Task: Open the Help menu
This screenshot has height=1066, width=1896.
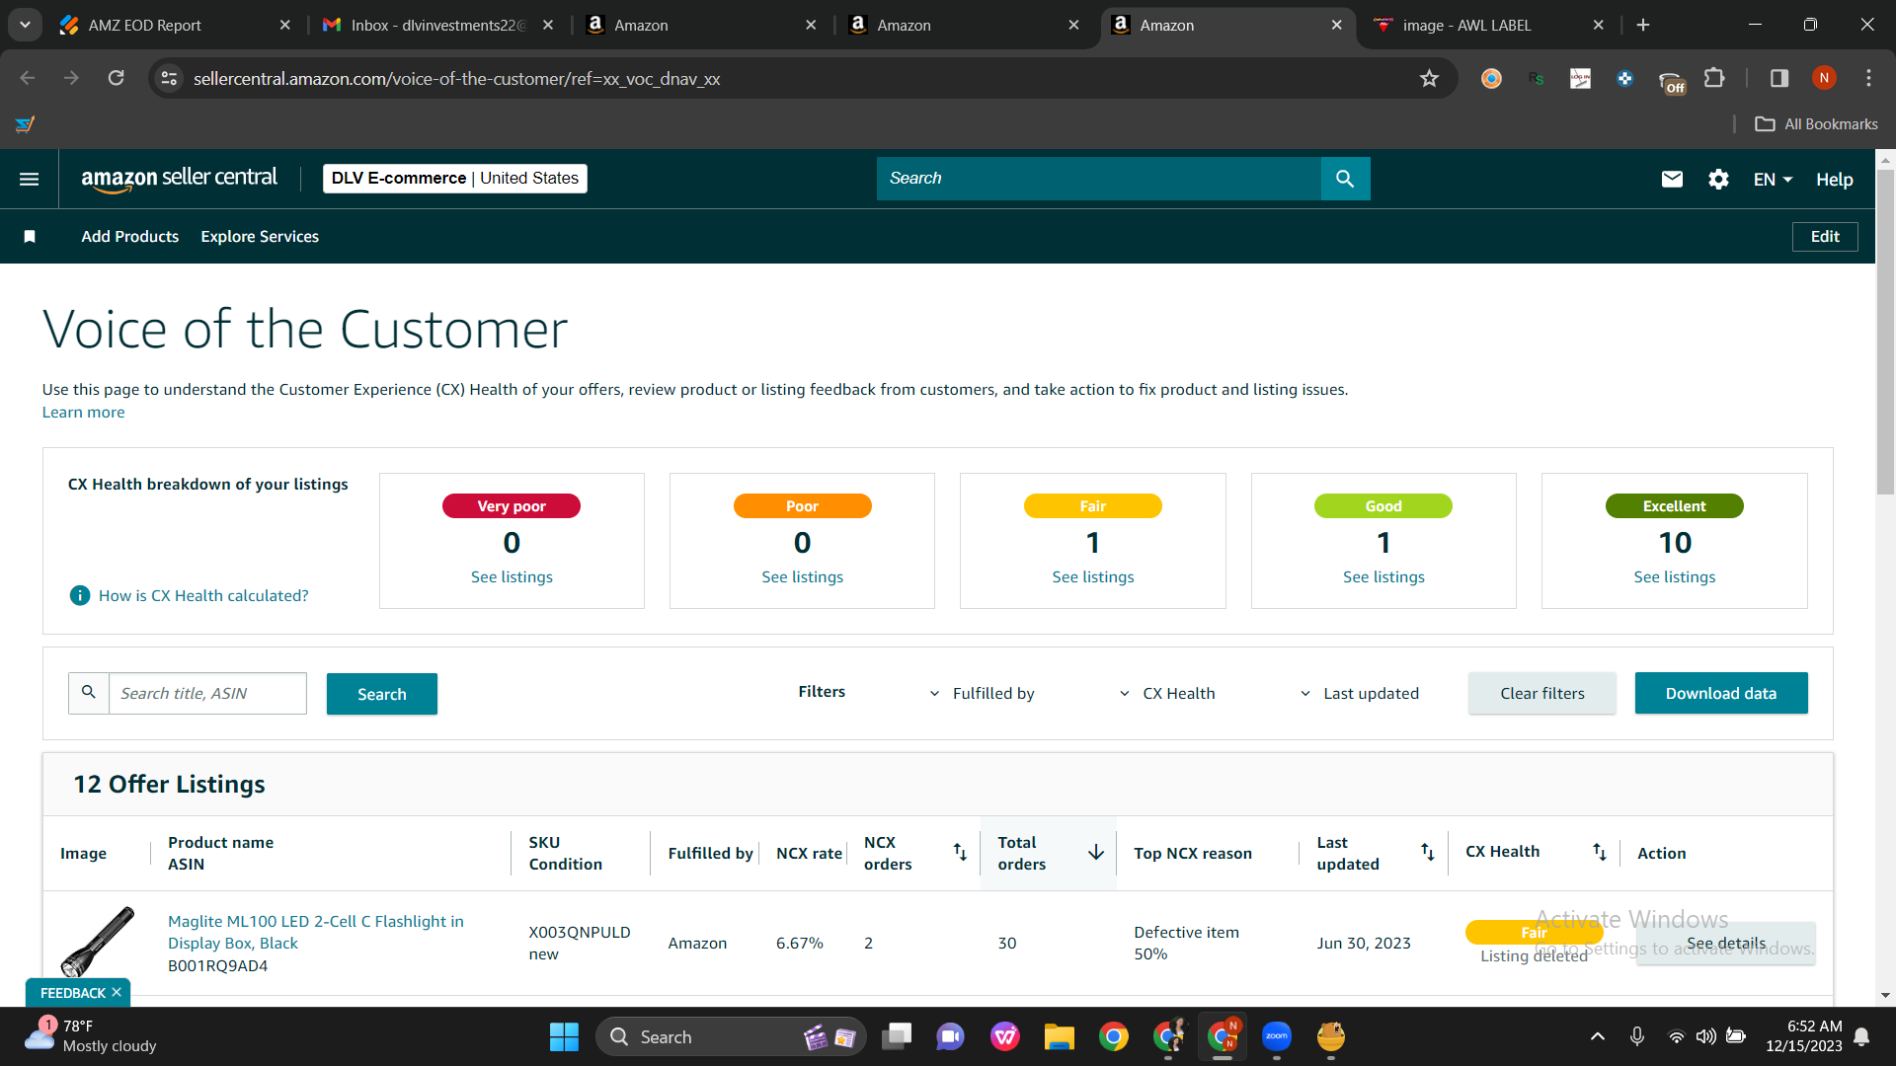Action: [1834, 180]
